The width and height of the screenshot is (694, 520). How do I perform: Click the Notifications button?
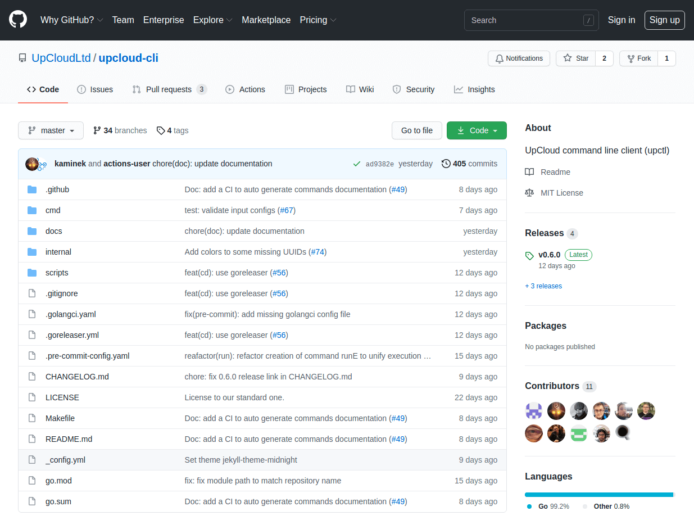(x=519, y=58)
